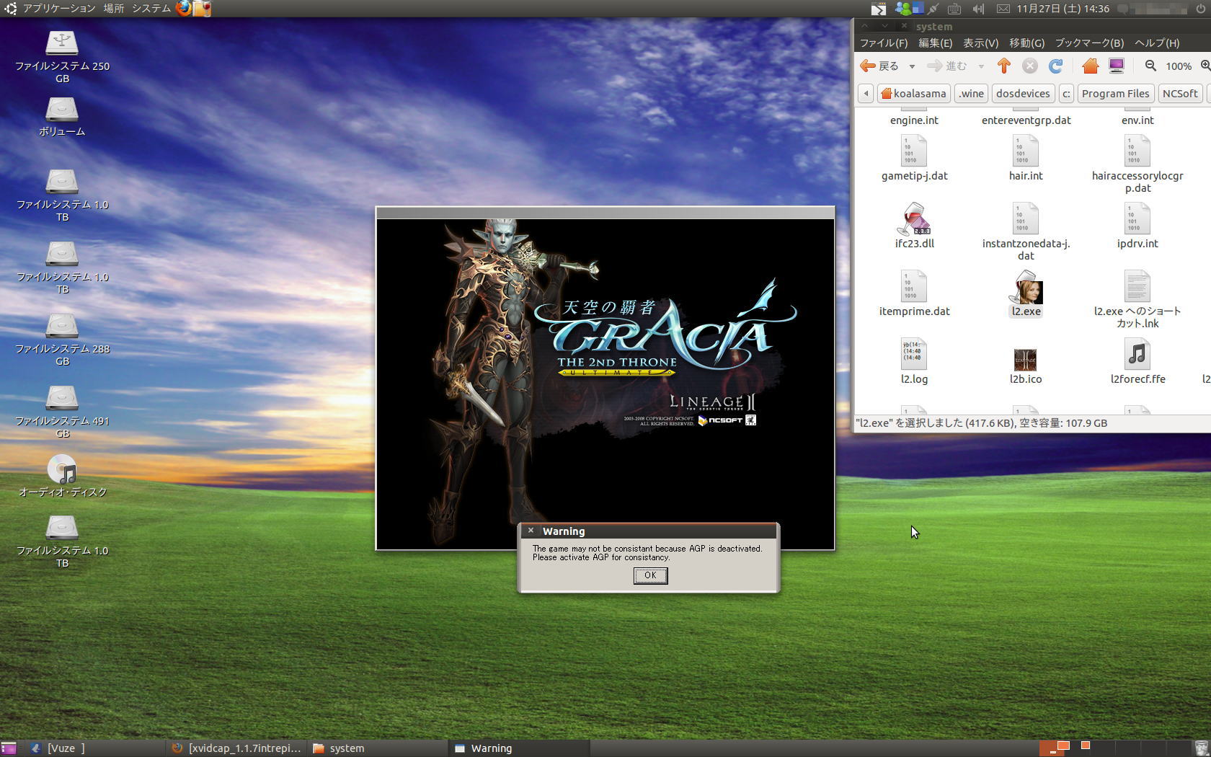Select the l2b.ico file icon

click(1025, 359)
